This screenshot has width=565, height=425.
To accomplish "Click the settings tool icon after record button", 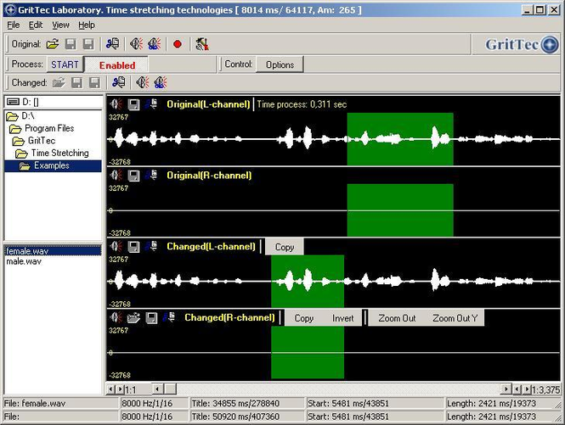I will [x=202, y=44].
